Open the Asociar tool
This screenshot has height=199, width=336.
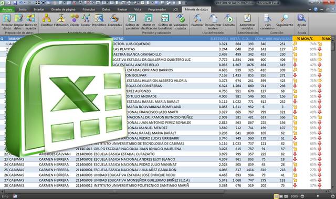point(86,20)
